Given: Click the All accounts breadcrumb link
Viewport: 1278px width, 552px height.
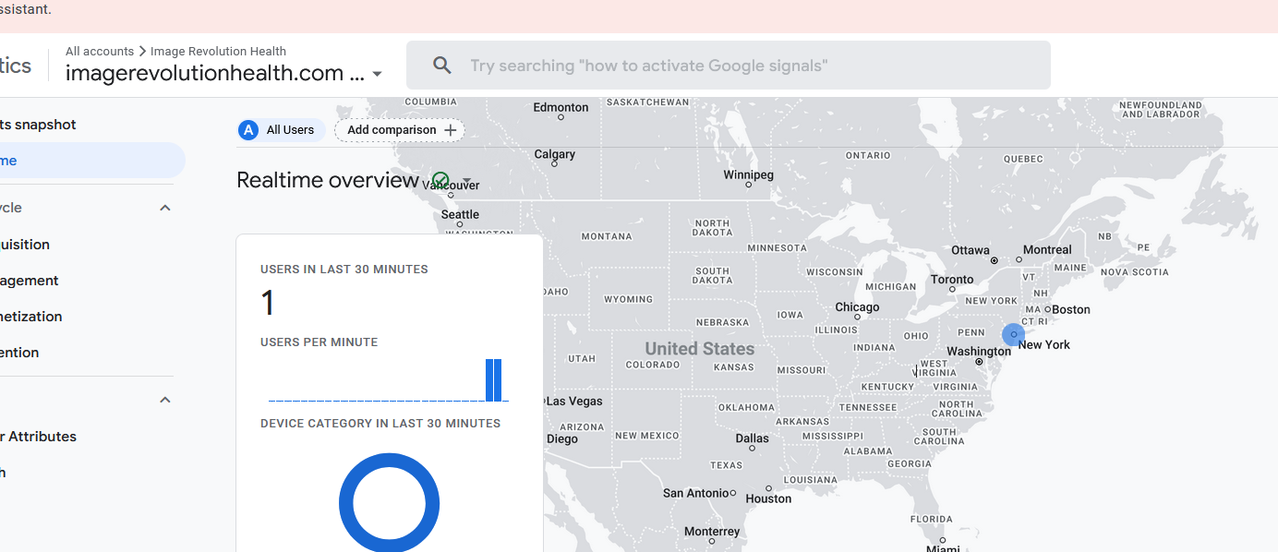Looking at the screenshot, I should pyautogui.click(x=100, y=52).
